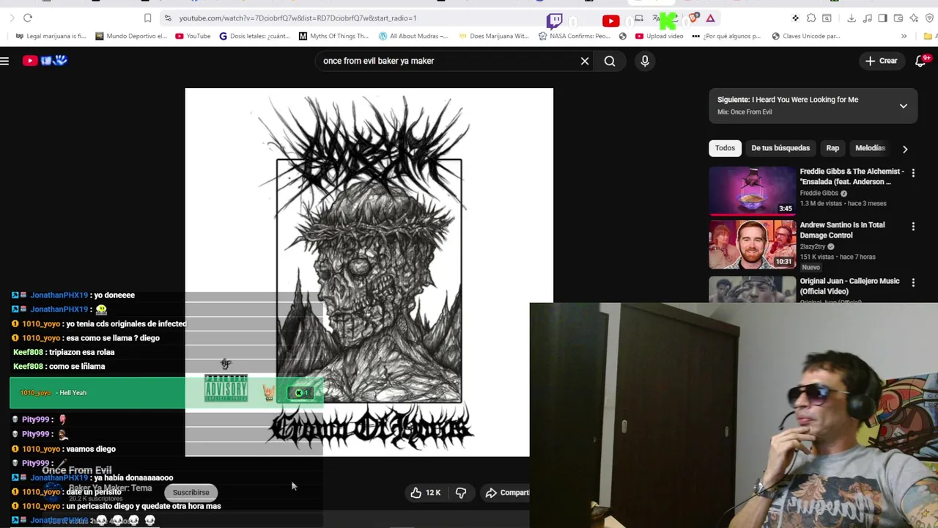Viewport: 938px width, 528px height.
Task: Open 'Claves Unicode par...' bookmark
Action: point(806,36)
